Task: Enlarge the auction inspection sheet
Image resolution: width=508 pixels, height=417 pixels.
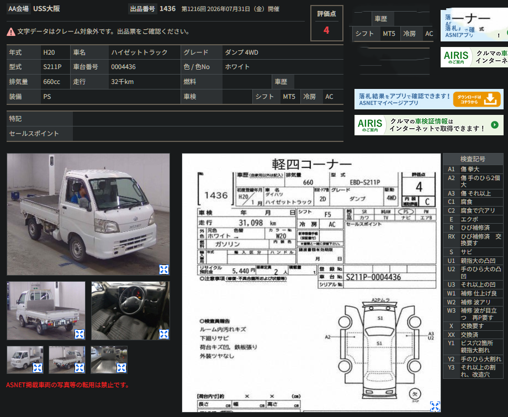Action: (435, 407)
